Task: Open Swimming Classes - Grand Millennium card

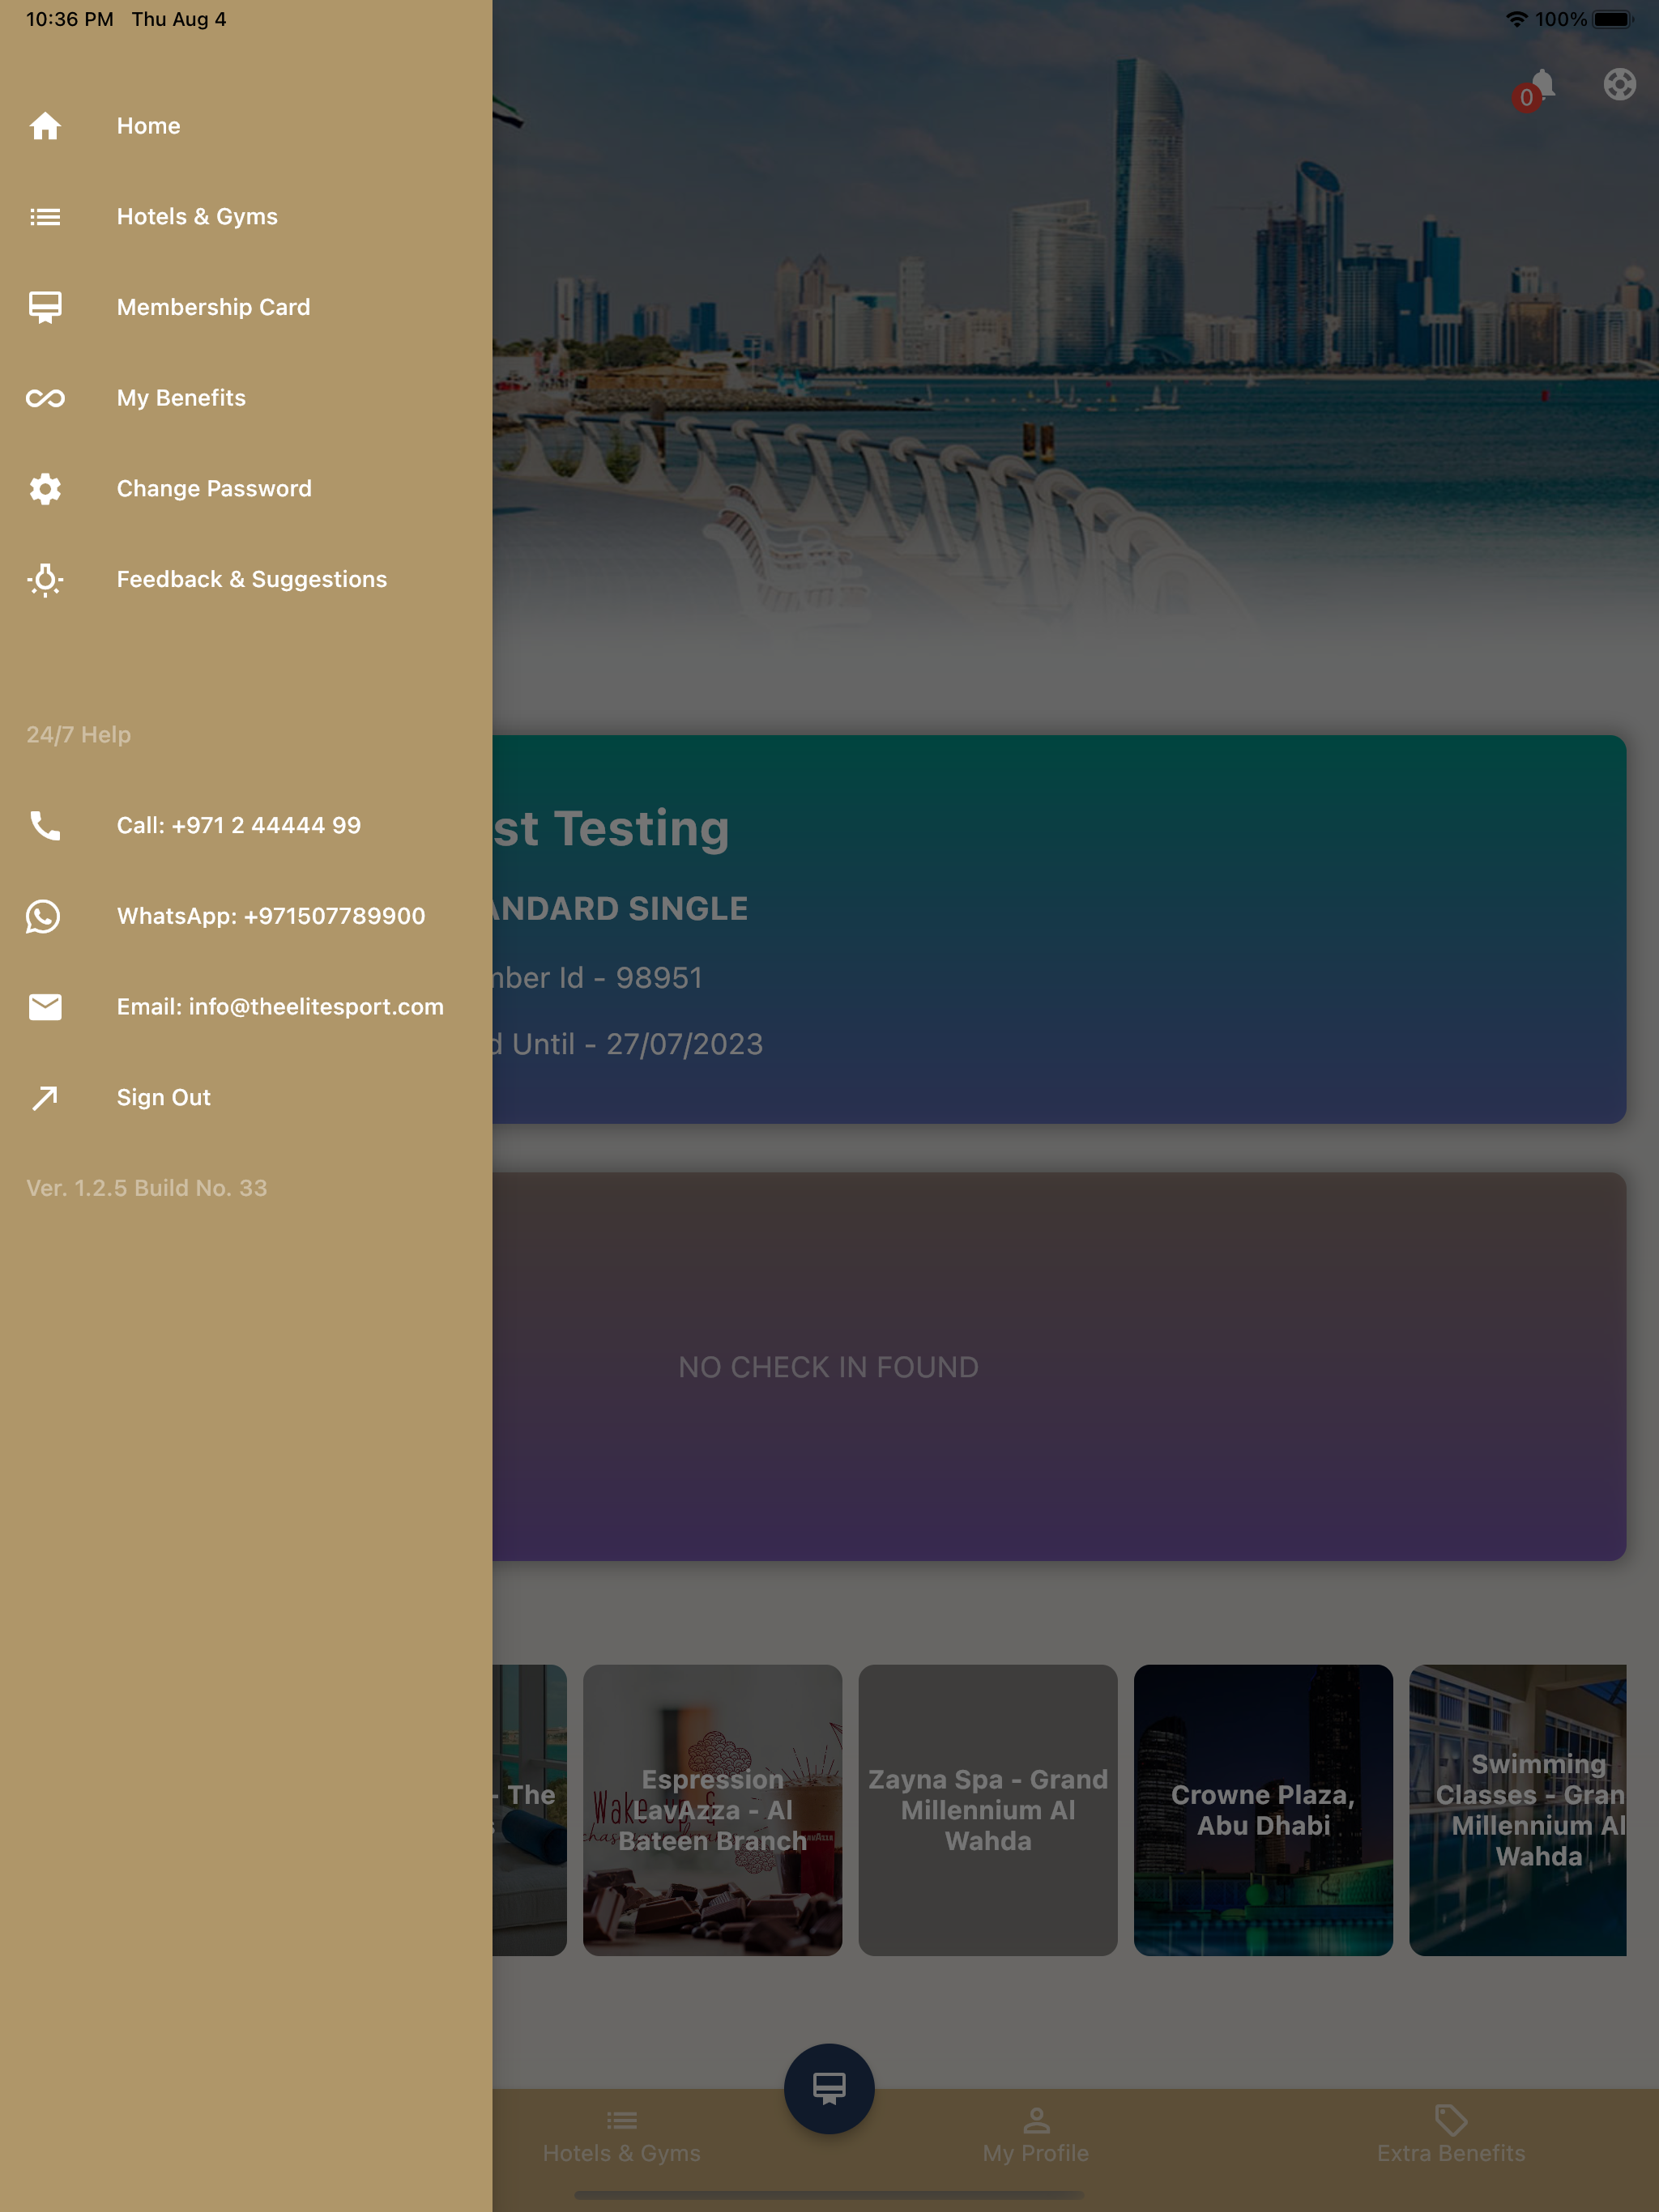Action: click(x=1518, y=1809)
